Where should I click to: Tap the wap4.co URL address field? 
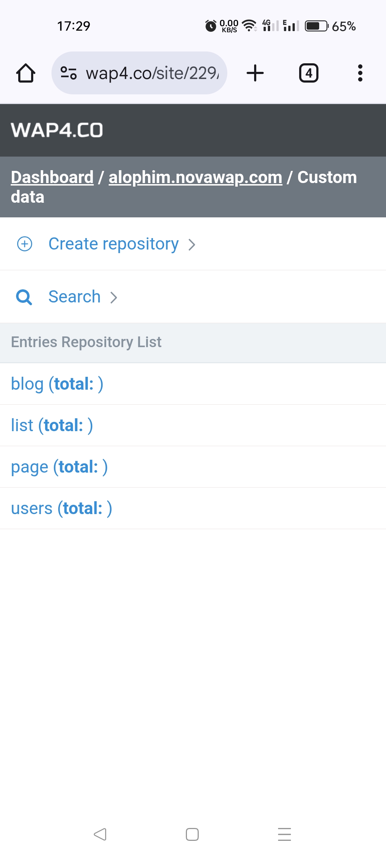(x=152, y=73)
